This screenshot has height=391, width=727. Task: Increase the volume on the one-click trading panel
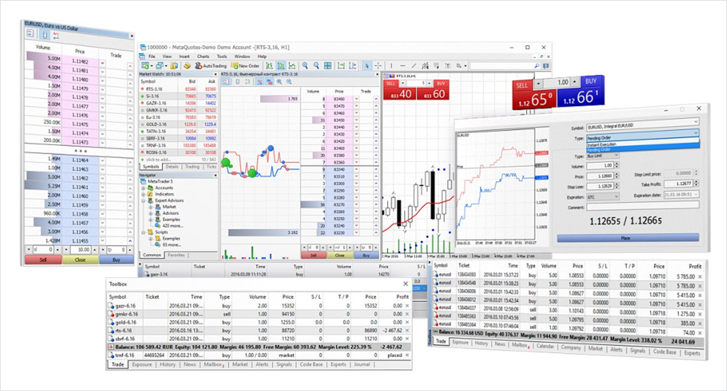[575, 82]
